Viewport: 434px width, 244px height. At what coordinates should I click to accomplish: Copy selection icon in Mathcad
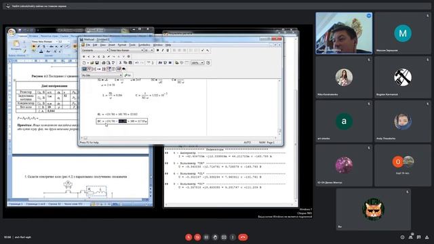[125, 63]
